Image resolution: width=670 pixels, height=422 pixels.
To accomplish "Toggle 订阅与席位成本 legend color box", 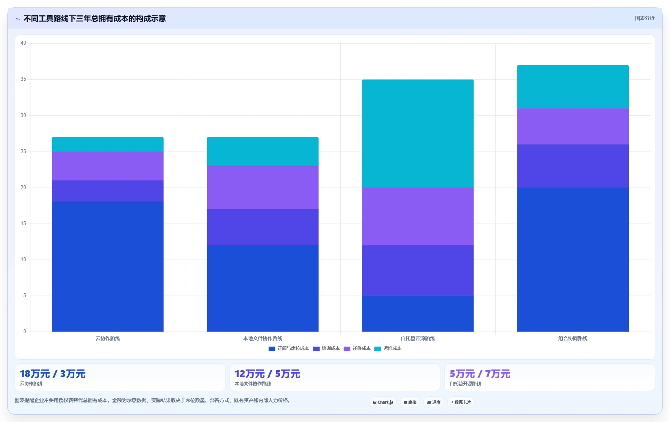I will coord(272,349).
